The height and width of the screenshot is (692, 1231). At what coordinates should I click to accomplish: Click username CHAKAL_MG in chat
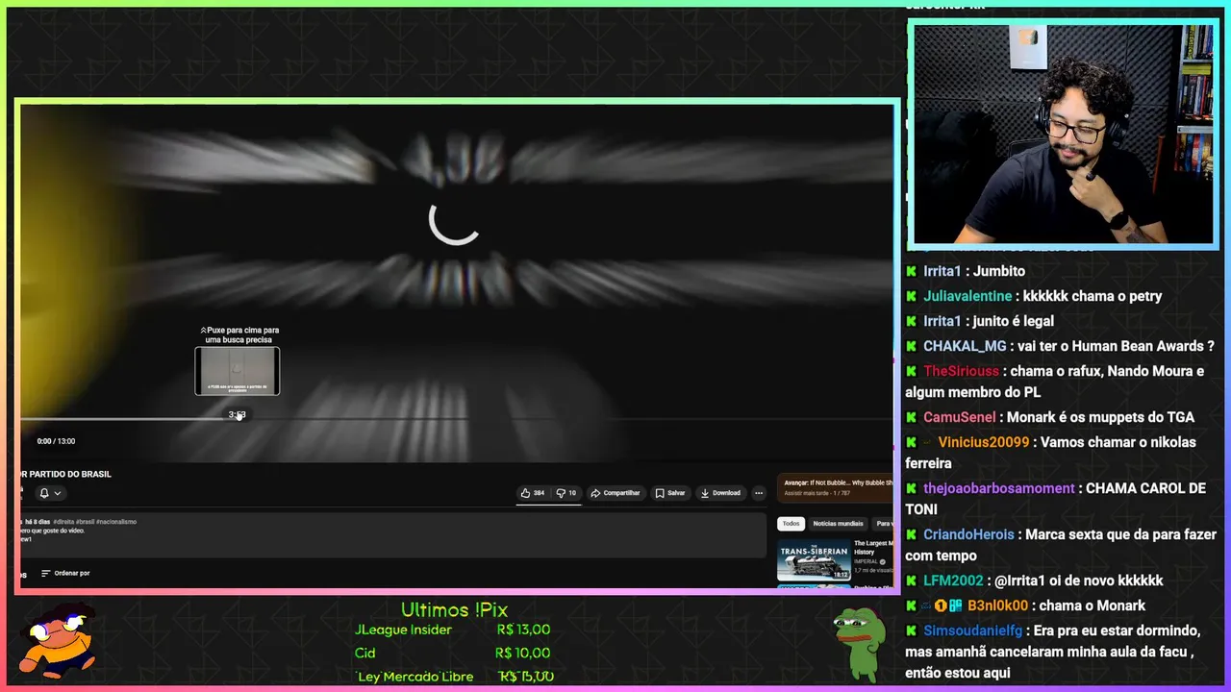pos(965,346)
